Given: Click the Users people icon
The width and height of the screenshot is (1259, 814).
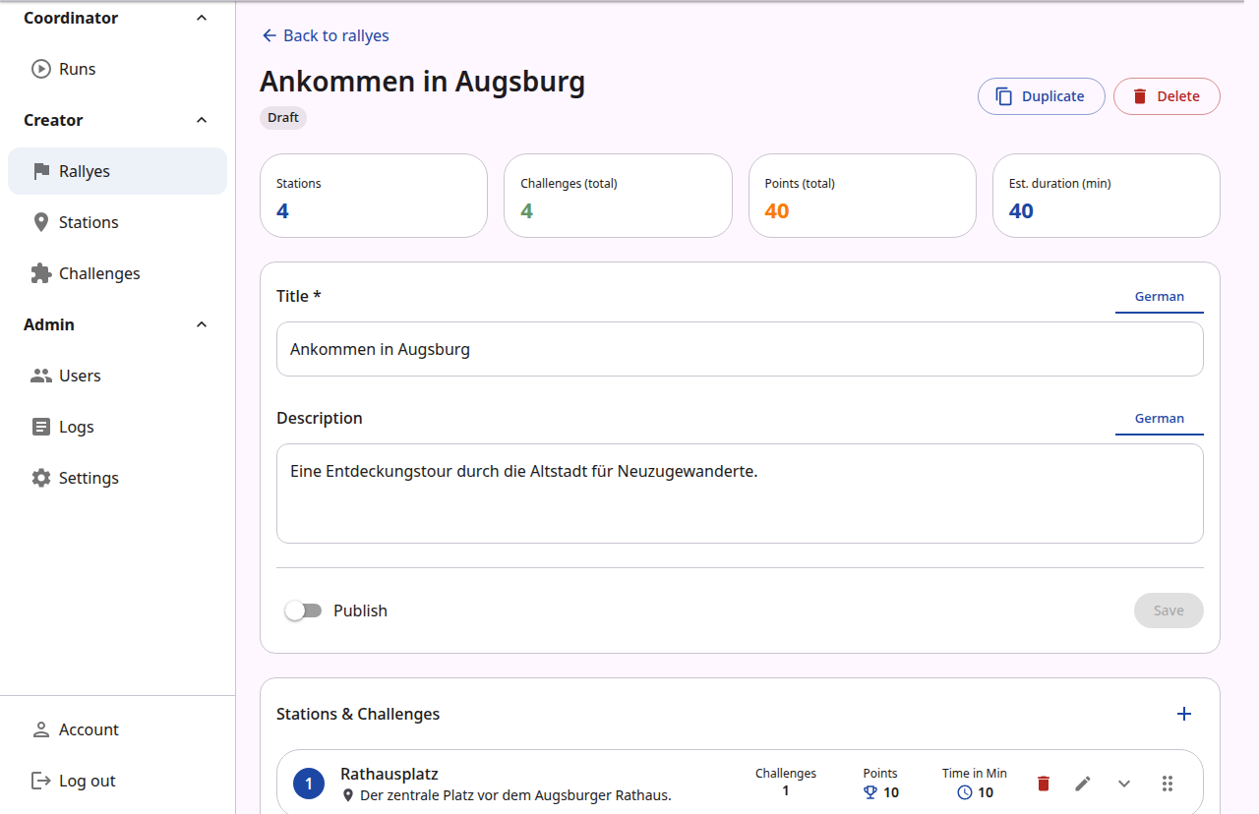Looking at the screenshot, I should (41, 376).
